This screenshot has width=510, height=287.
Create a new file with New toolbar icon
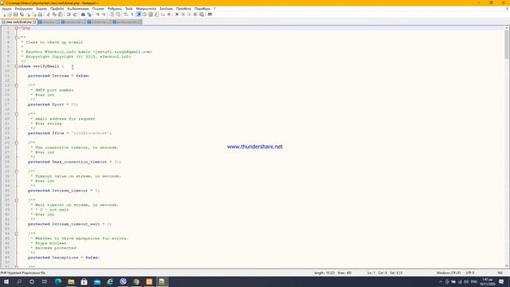4,14
